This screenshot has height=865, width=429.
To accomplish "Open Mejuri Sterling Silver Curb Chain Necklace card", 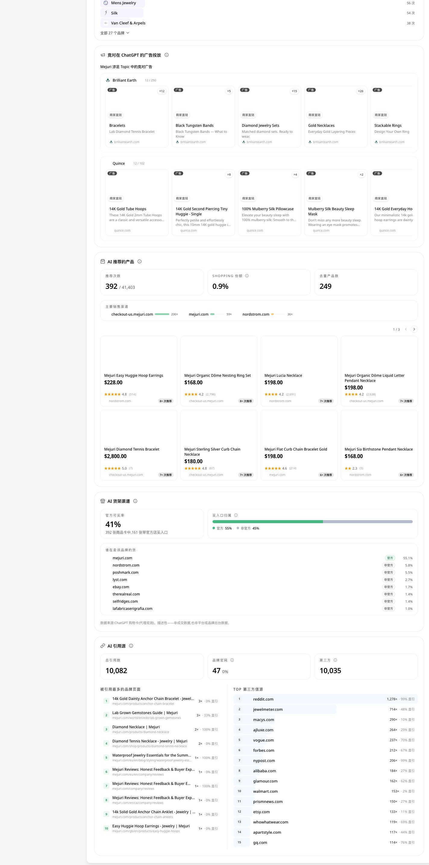I will pos(219,445).
